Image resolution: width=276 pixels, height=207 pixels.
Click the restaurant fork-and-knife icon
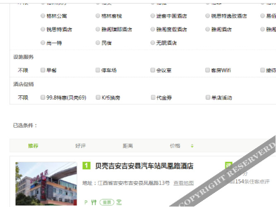point(94,202)
